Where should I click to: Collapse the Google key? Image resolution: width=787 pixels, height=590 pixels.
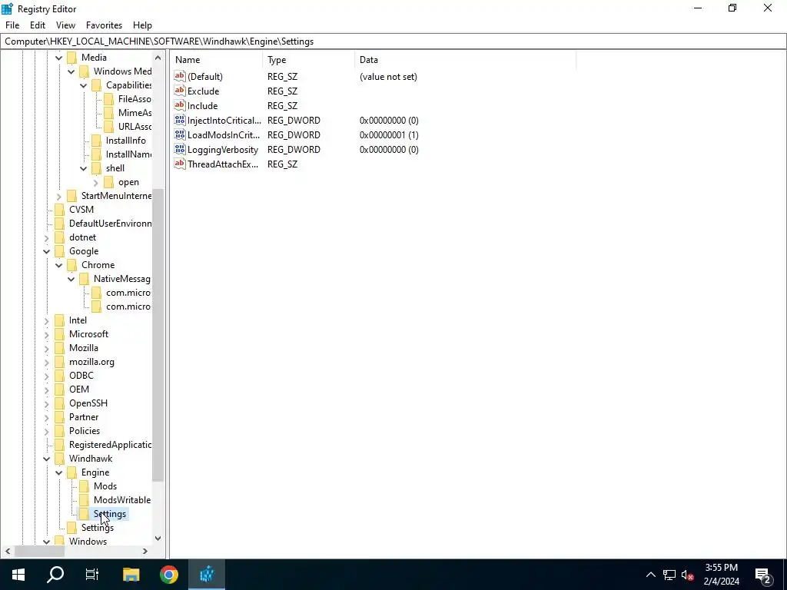pyautogui.click(x=47, y=251)
